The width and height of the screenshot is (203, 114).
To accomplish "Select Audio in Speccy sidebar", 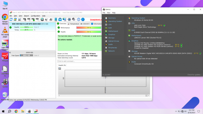I will point(110,44).
